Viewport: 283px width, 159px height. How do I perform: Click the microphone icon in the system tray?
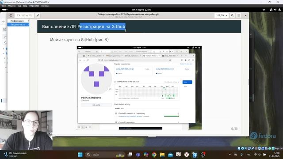pos(241,155)
